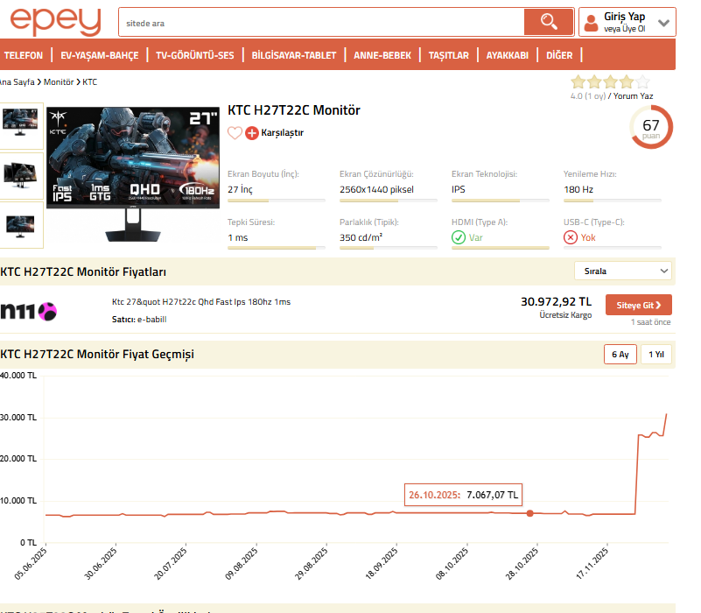Open TV-GÖRÜNTÜ-SES menu
The height and width of the screenshot is (613, 701).
(x=195, y=55)
